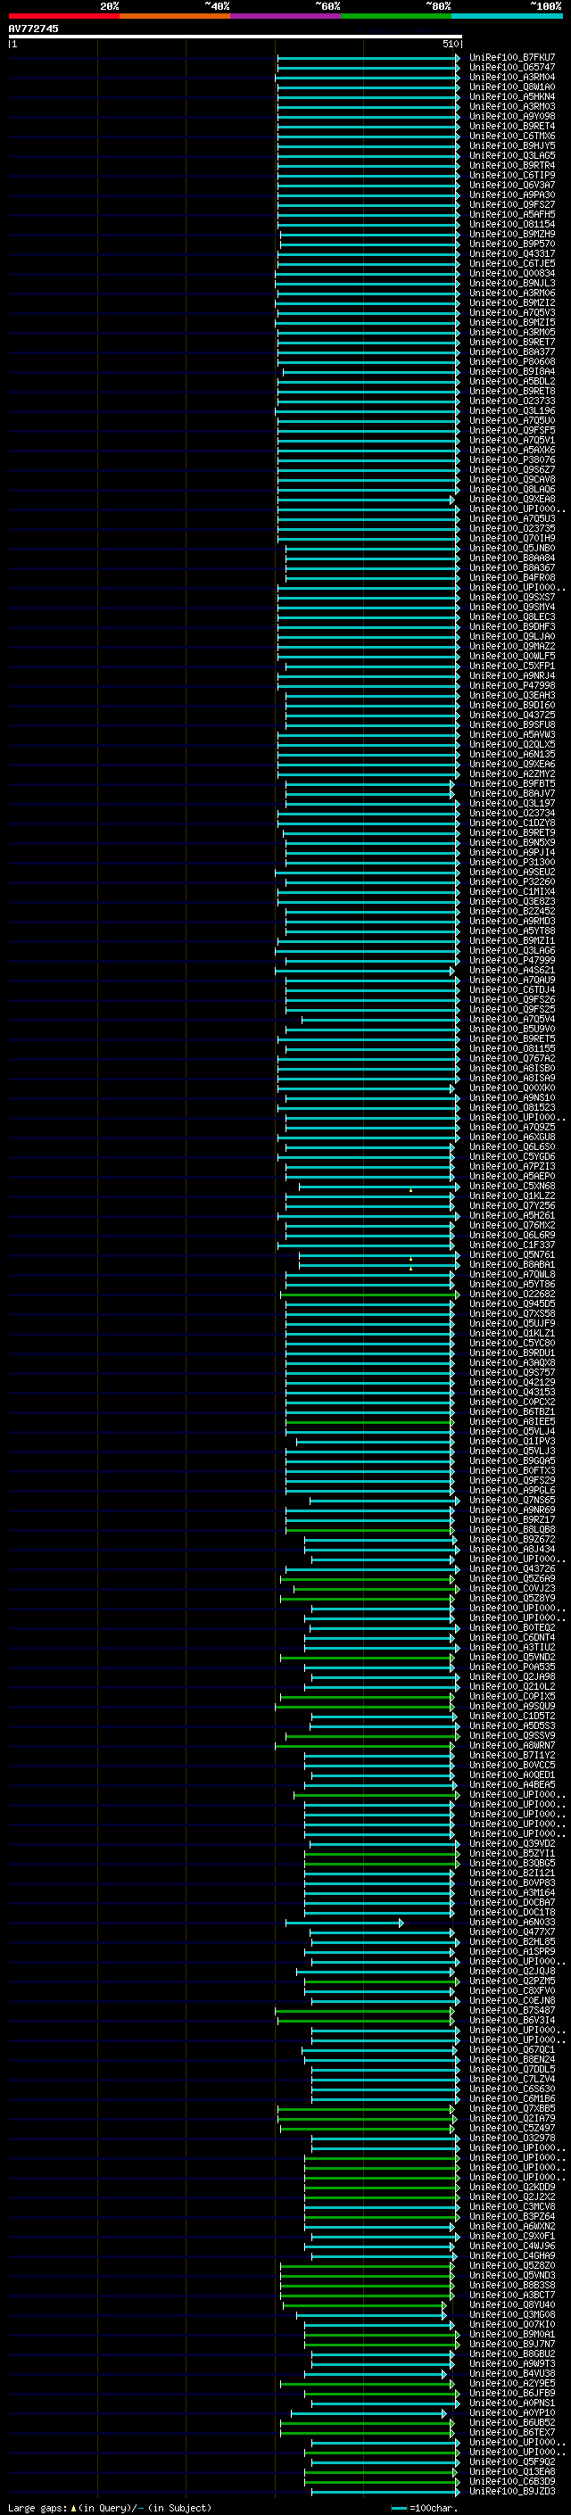Select UniRef100_C6TJE5 hit name
571x2515 pixels.
pyautogui.click(x=511, y=263)
